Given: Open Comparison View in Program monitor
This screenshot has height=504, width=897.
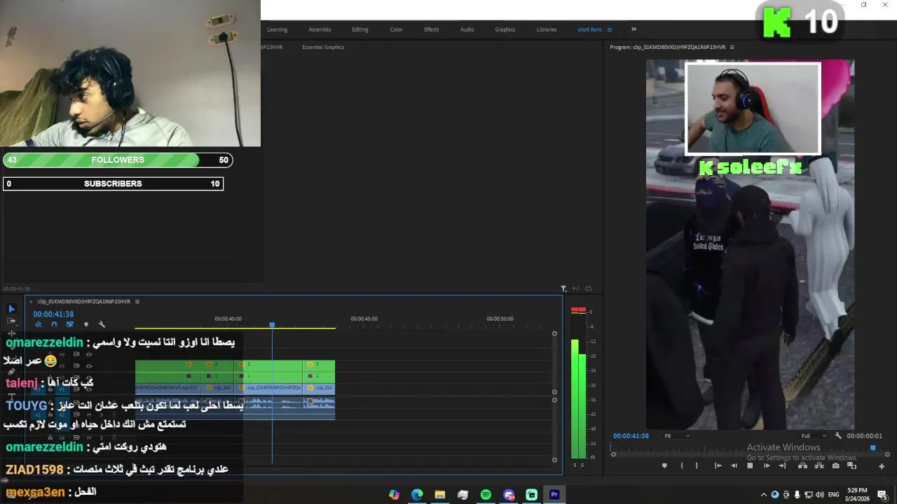Looking at the screenshot, I should tap(852, 466).
